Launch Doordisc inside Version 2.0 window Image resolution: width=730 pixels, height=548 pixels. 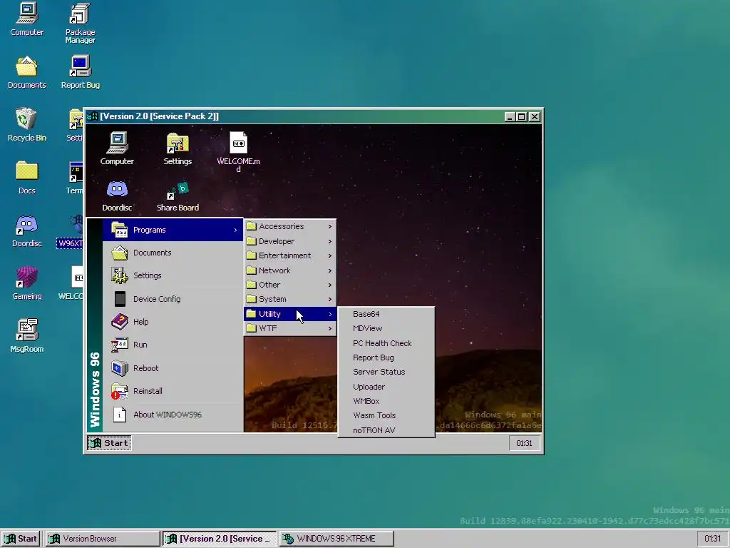pos(117,196)
